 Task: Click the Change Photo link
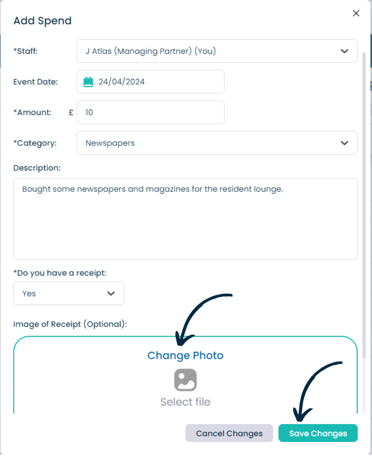pyautogui.click(x=185, y=355)
